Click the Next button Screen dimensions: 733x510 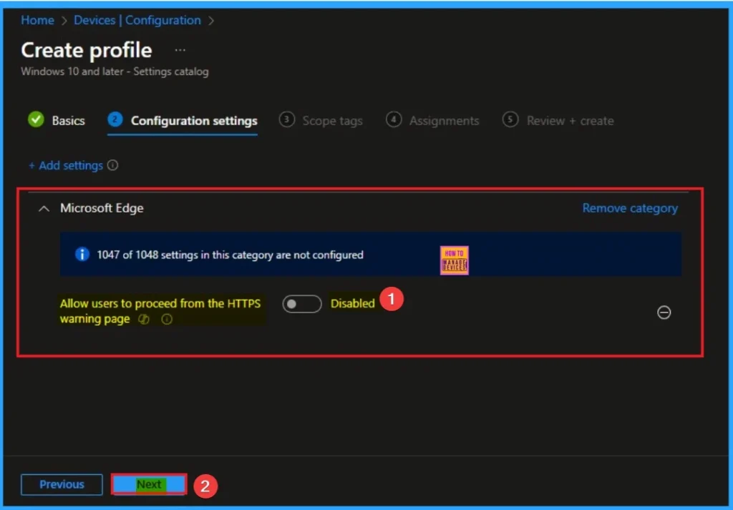(x=149, y=484)
